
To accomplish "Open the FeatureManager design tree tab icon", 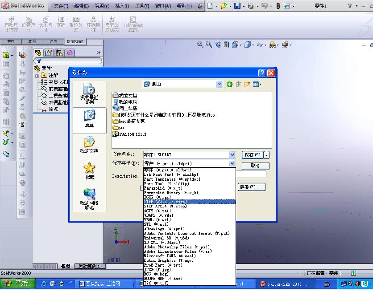I will point(38,53).
